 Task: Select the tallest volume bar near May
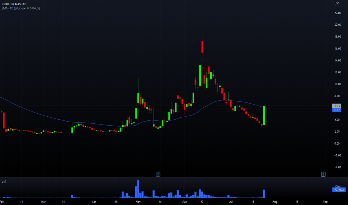pos(138,189)
